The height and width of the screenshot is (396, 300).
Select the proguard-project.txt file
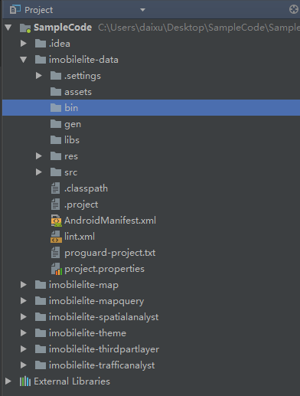109,253
